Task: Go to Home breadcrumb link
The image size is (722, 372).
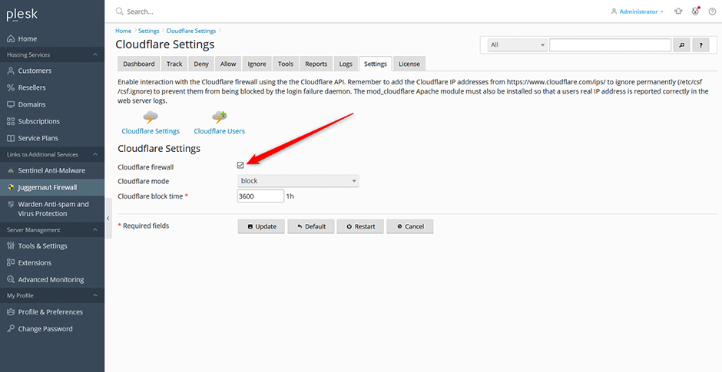Action: click(124, 31)
